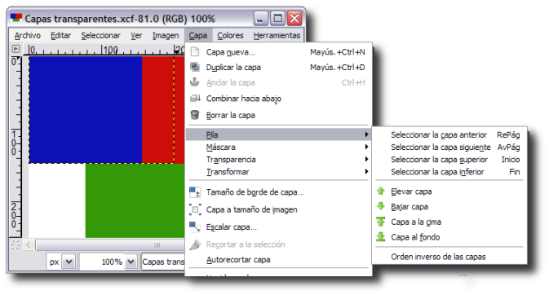
Task: Click the blue rectangle on the canvas
Action: pos(86,109)
